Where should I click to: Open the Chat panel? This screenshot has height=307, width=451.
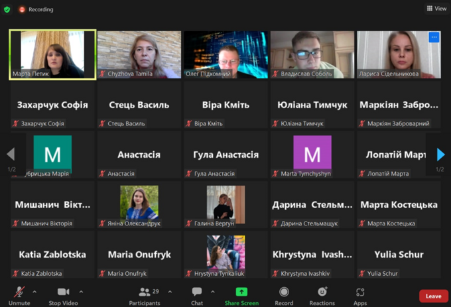[197, 296]
